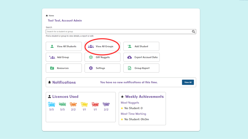Click the gold star beside 'No Student: 0'

(122, 108)
